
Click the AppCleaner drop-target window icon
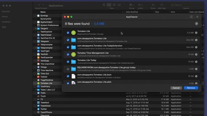[x=191, y=17]
